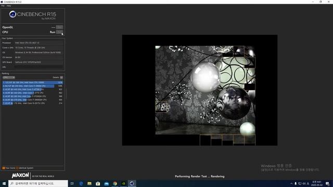Viewport: 333px width, 187px height.
Task: Click the volume speaker tray icon
Action: [x=304, y=183]
